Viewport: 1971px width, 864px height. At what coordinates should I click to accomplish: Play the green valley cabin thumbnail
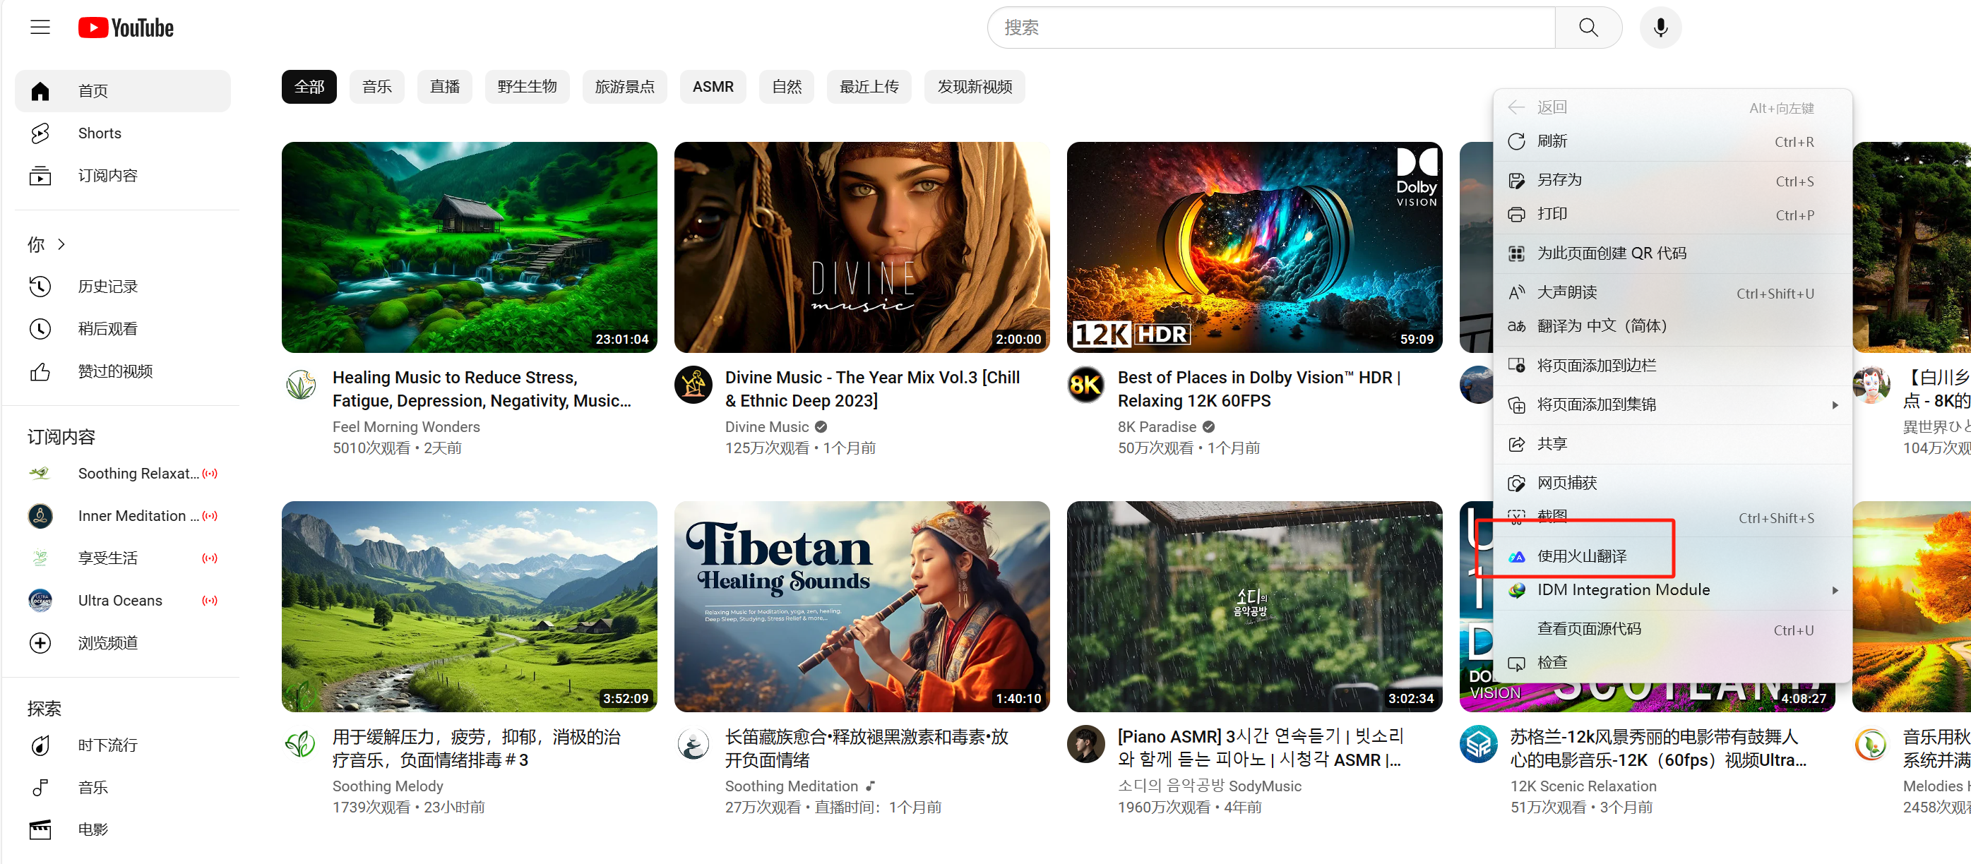469,247
